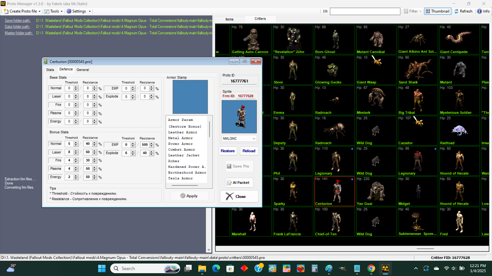The height and width of the screenshot is (276, 492).
Task: Open the Tools menu
Action: point(53,11)
